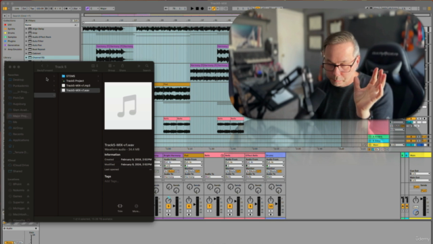433x244 pixels.
Task: Open the Finder Group menu icon
Action: coord(111,66)
